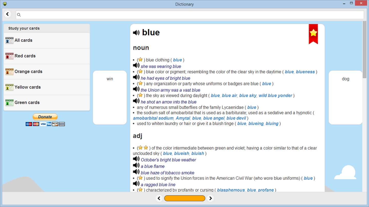The image size is (369, 207).
Task: Open Red cards
Action: [47, 56]
